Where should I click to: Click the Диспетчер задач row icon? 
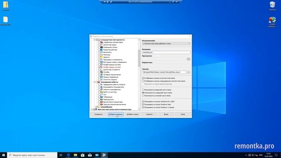click(x=101, y=45)
